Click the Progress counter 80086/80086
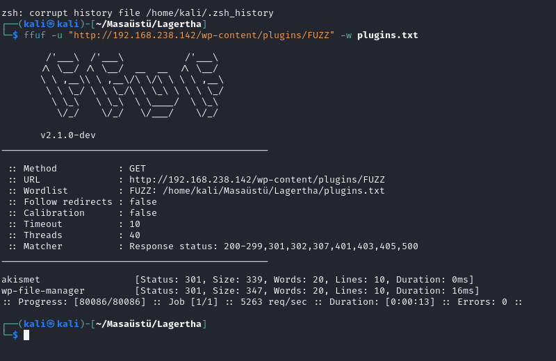Image resolution: width=556 pixels, height=361 pixels. [x=110, y=302]
